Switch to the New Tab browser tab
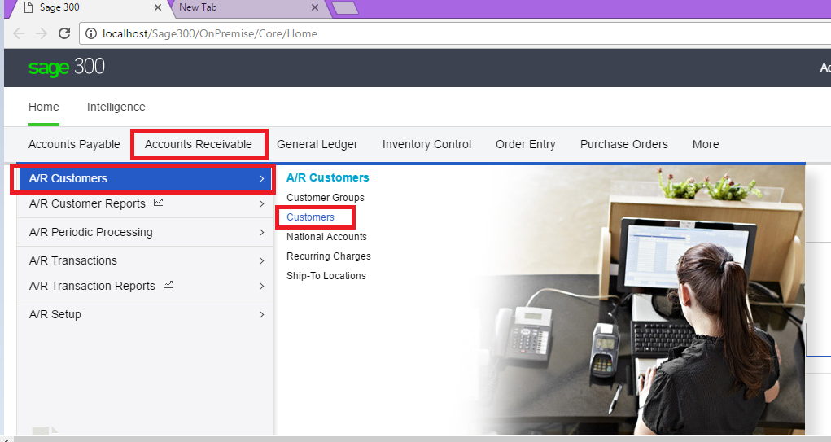 249,8
